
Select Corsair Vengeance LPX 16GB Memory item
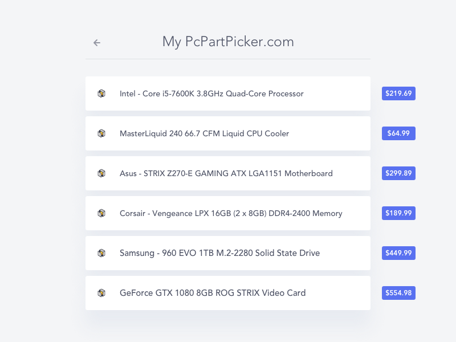coord(227,213)
